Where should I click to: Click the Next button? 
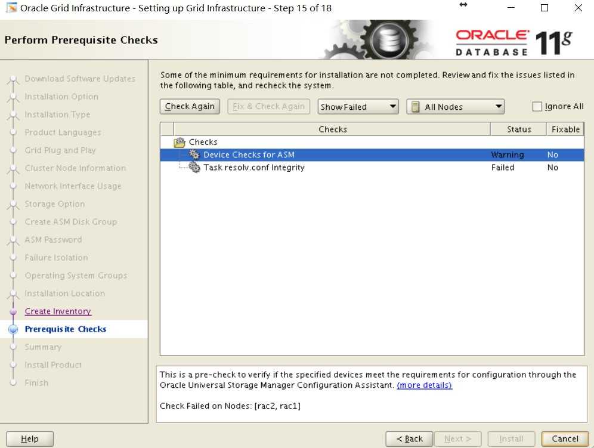[457, 439]
